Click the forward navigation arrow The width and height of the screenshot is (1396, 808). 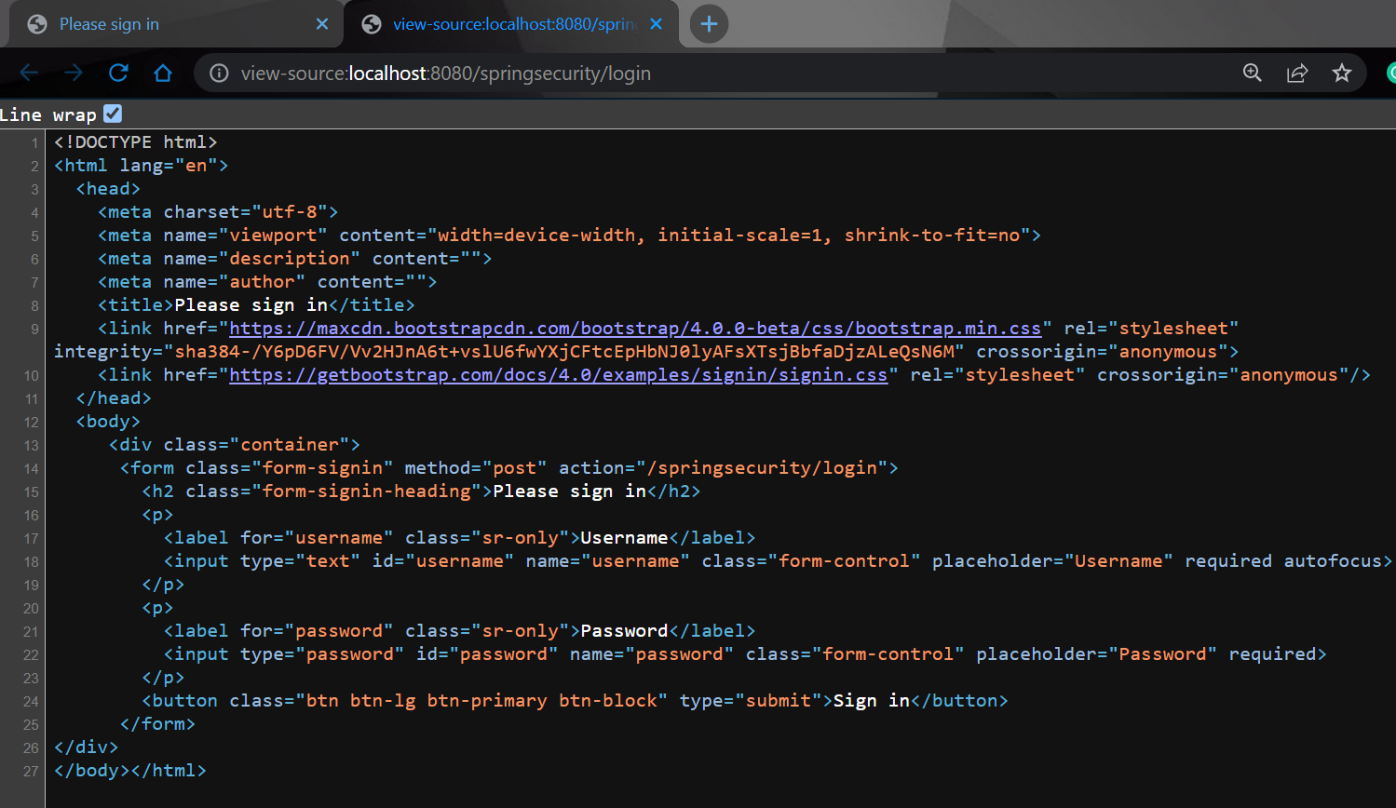(x=74, y=73)
